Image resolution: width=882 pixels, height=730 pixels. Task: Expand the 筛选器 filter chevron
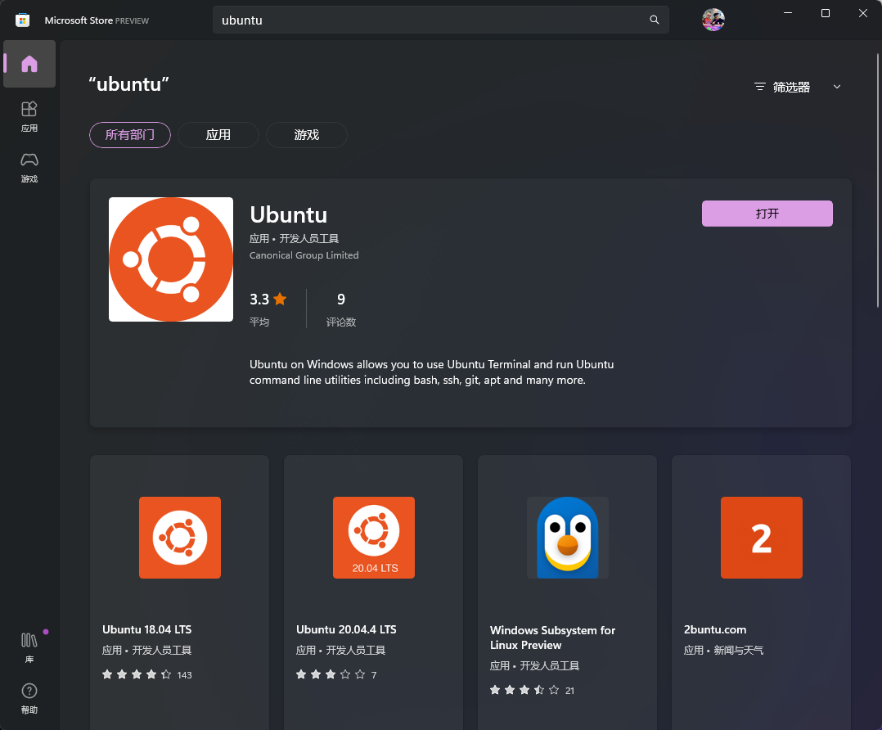click(x=837, y=87)
